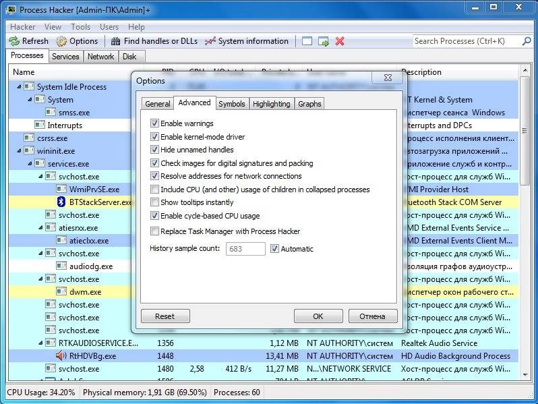Uncheck the Automatic history sample checkbox

(274, 249)
